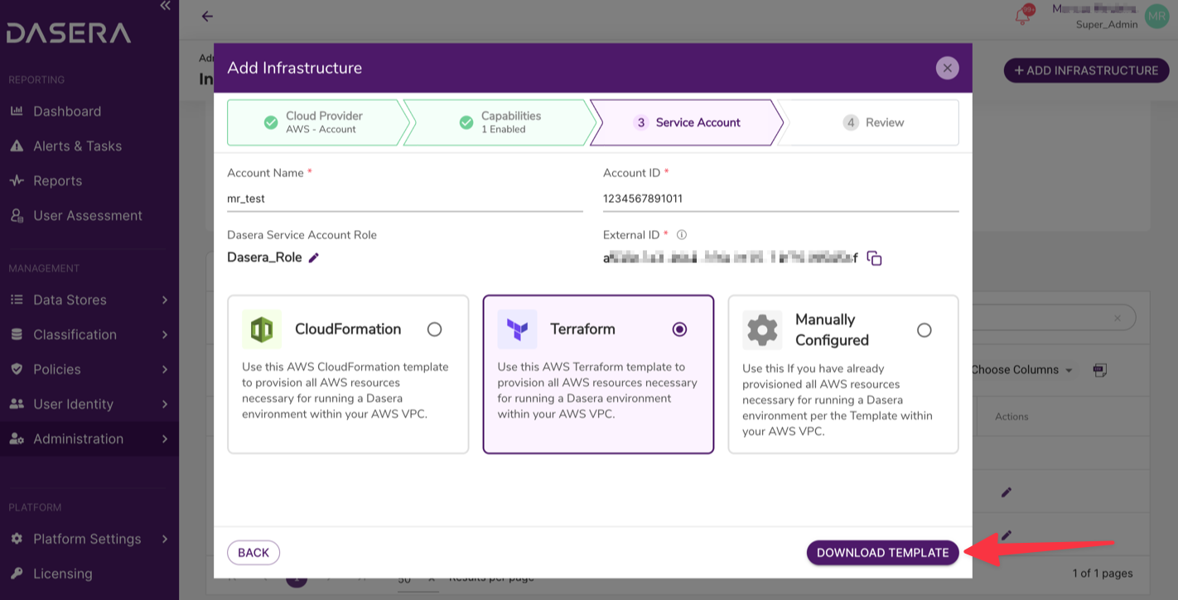Image resolution: width=1178 pixels, height=600 pixels.
Task: Click into the Account Name field
Action: (404, 198)
